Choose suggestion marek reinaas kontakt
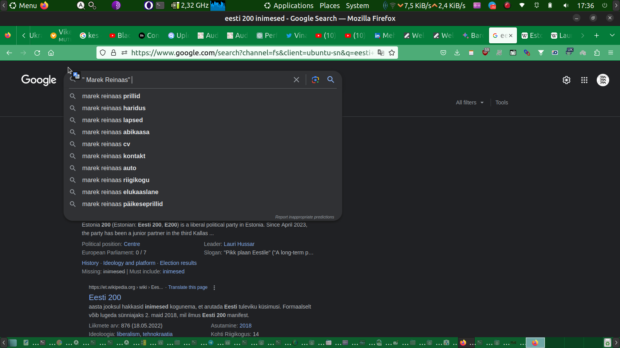The height and width of the screenshot is (348, 620). coord(203,156)
